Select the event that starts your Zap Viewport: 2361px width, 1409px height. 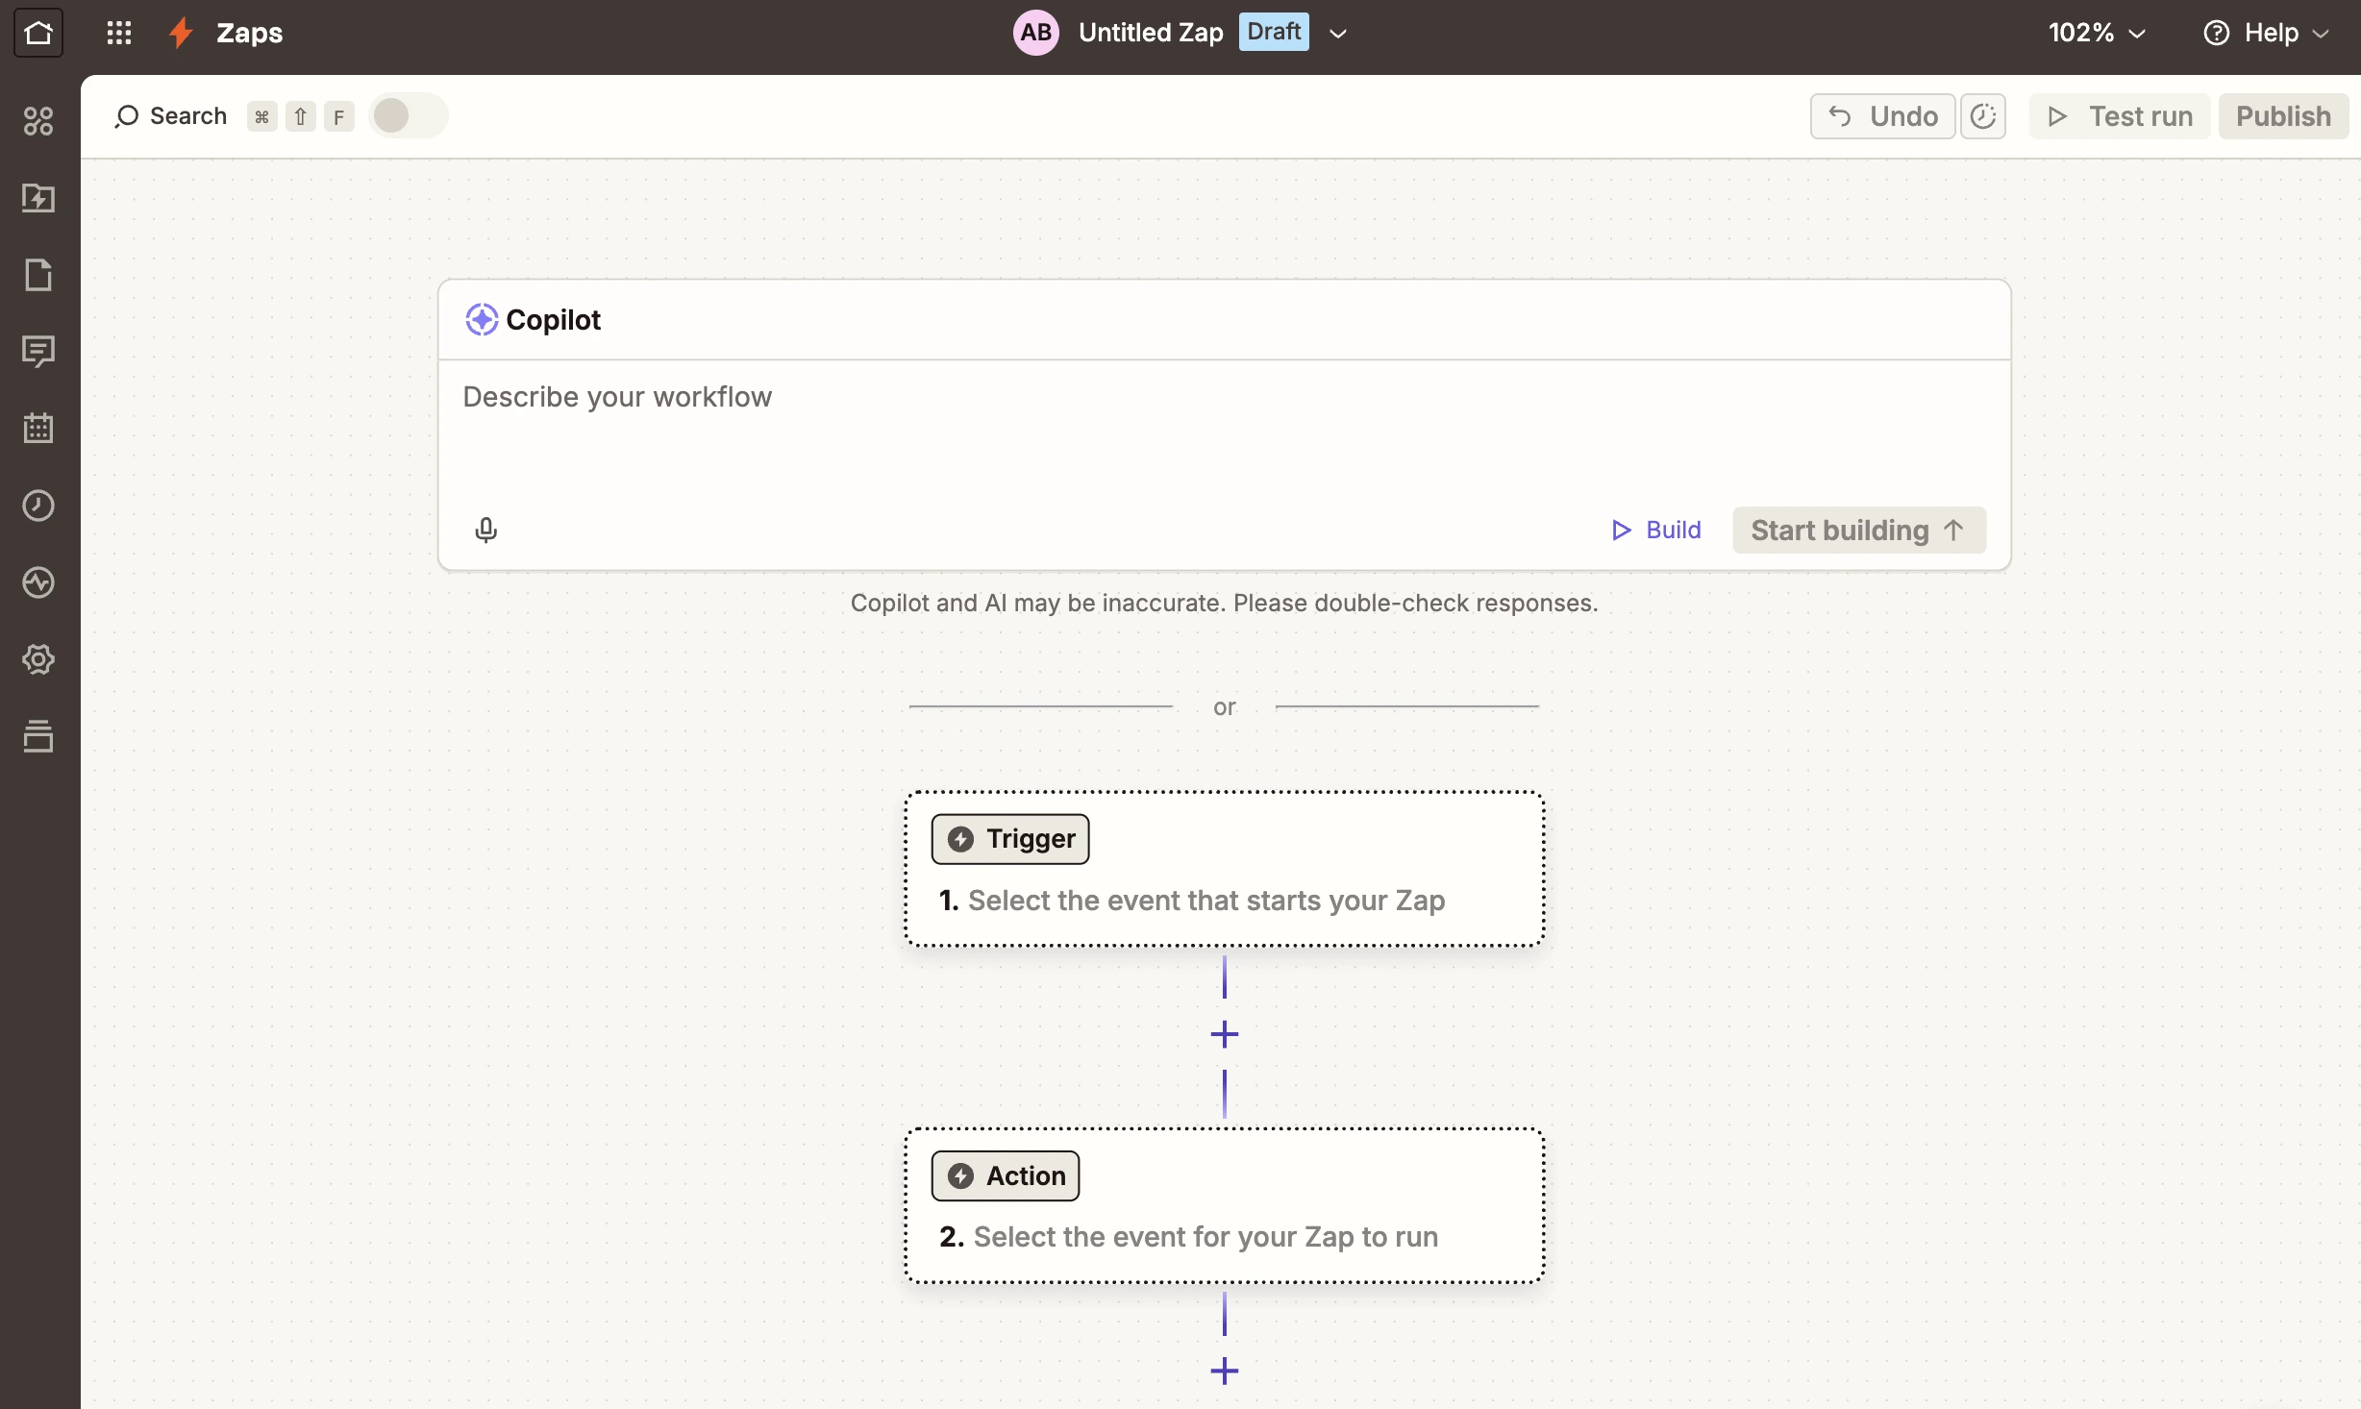pos(1224,869)
